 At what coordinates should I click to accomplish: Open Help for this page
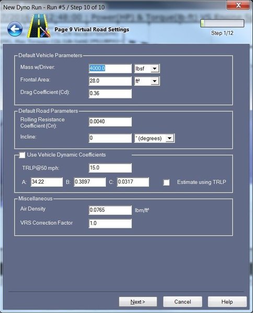click(x=227, y=302)
